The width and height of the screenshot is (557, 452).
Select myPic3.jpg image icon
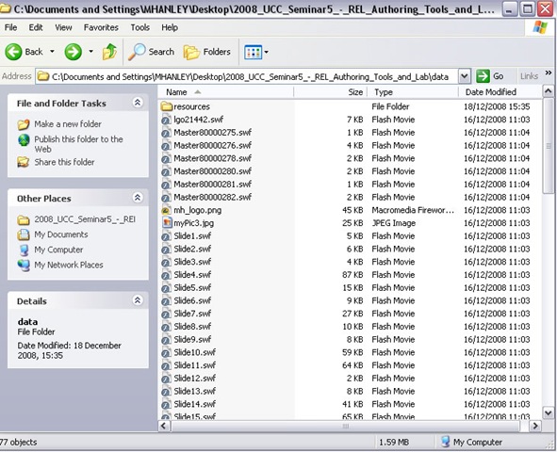pos(166,223)
